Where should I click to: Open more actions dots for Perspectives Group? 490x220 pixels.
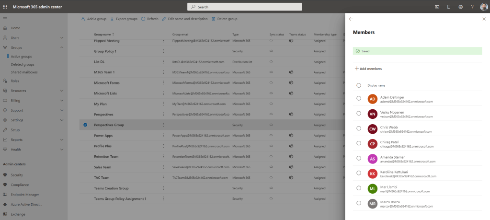[164, 125]
